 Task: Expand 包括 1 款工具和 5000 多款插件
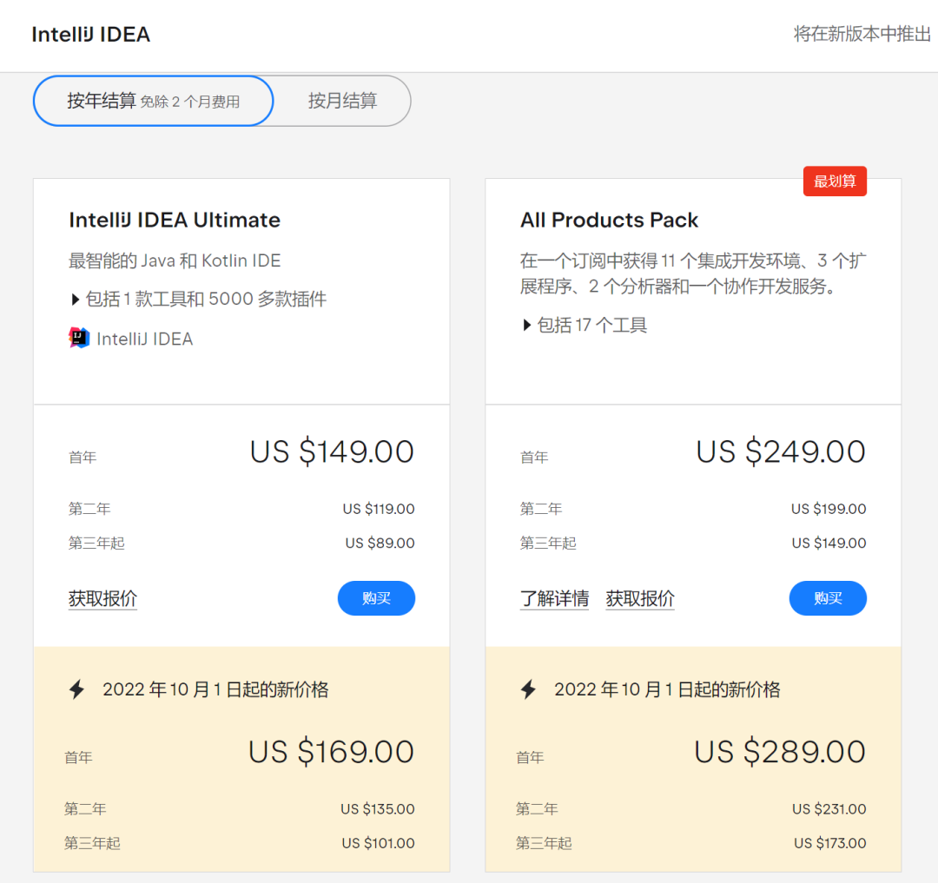[x=199, y=298]
